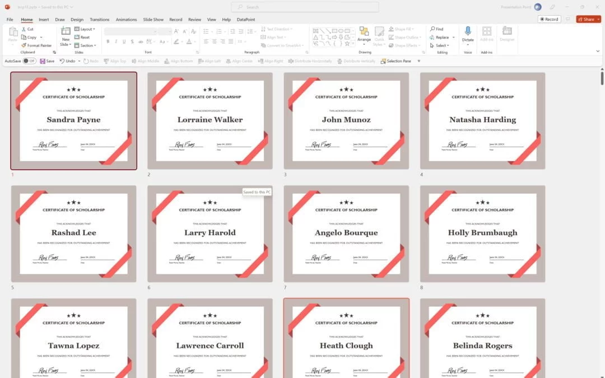Image resolution: width=605 pixels, height=378 pixels.
Task: Select John Munoz slide thumbnail
Action: [346, 121]
